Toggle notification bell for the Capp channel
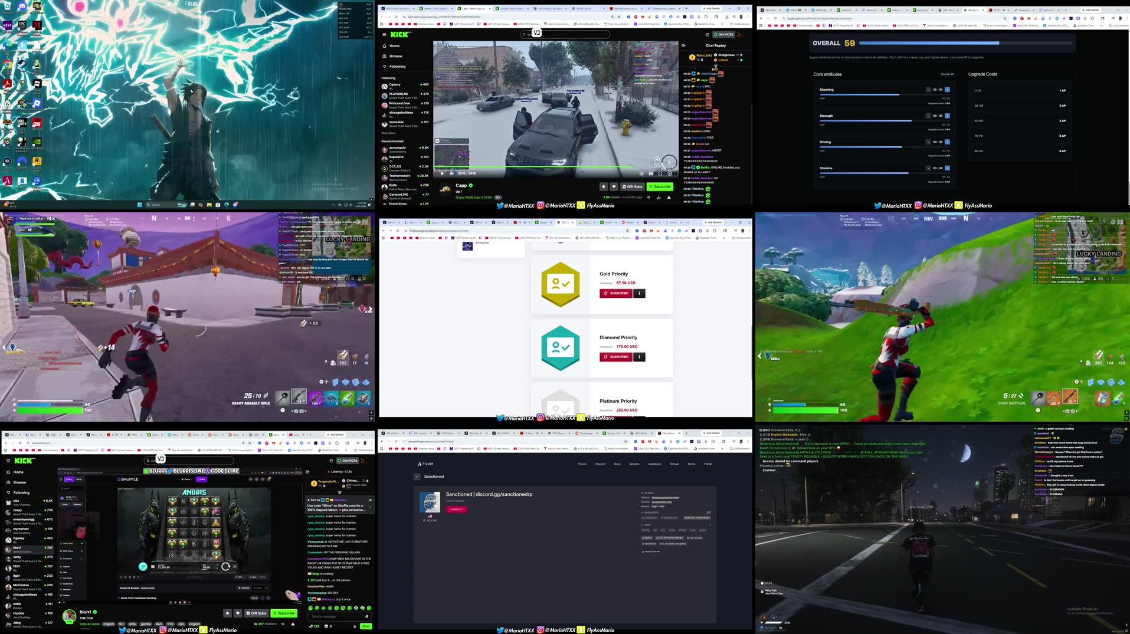 coord(604,186)
